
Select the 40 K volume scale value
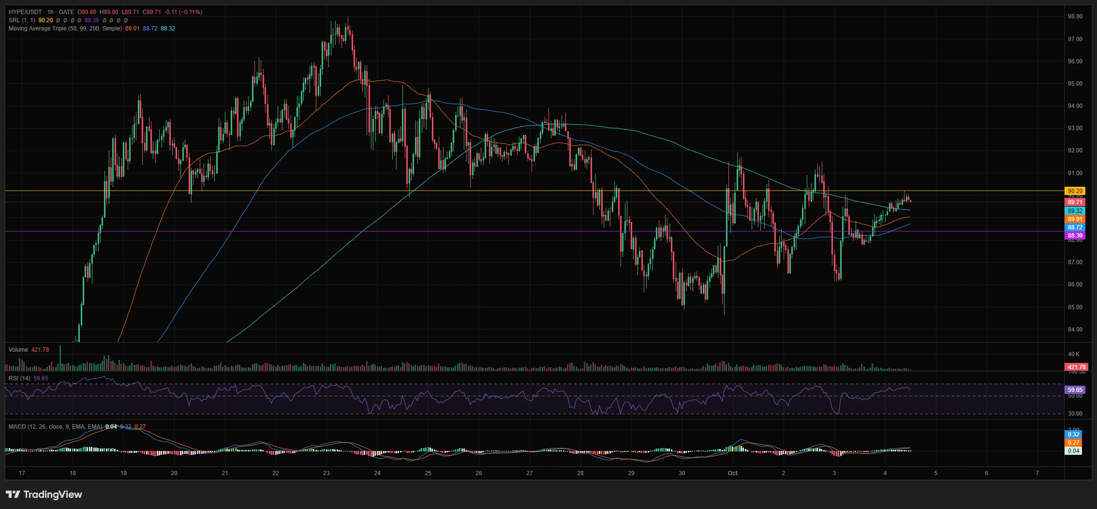click(x=1073, y=354)
